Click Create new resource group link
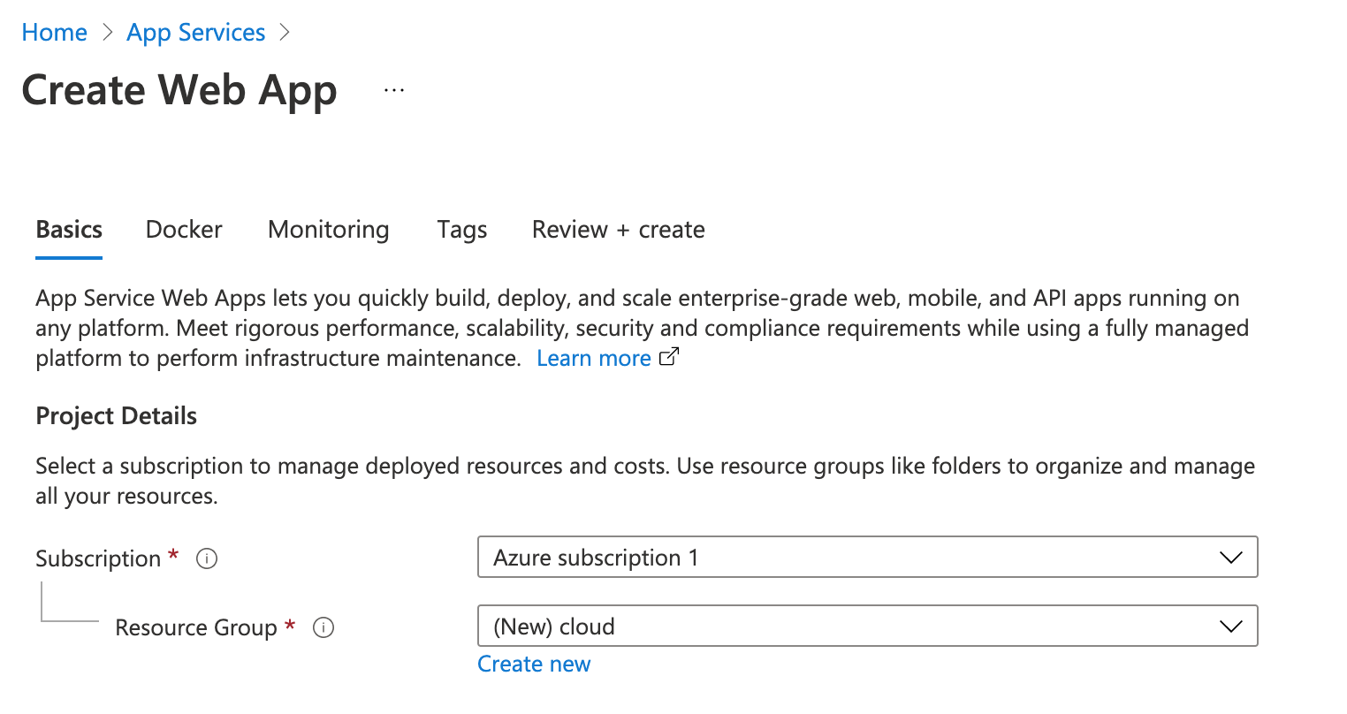Image resolution: width=1347 pixels, height=714 pixels. 534,664
